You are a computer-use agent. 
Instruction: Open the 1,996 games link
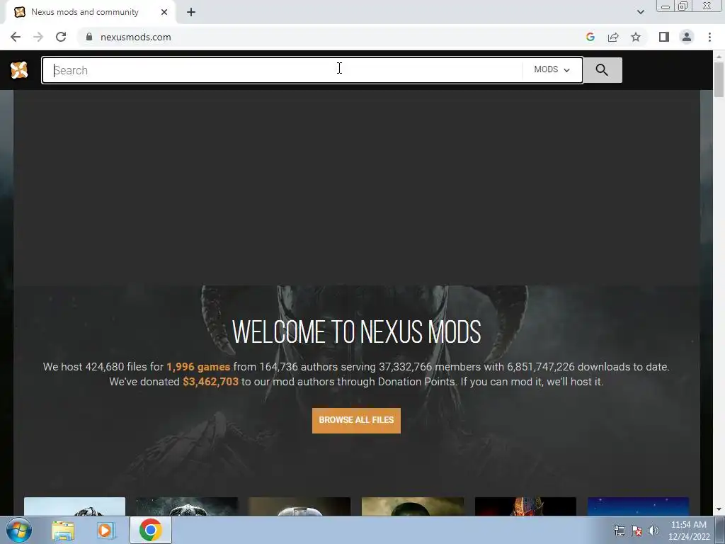pyautogui.click(x=198, y=367)
